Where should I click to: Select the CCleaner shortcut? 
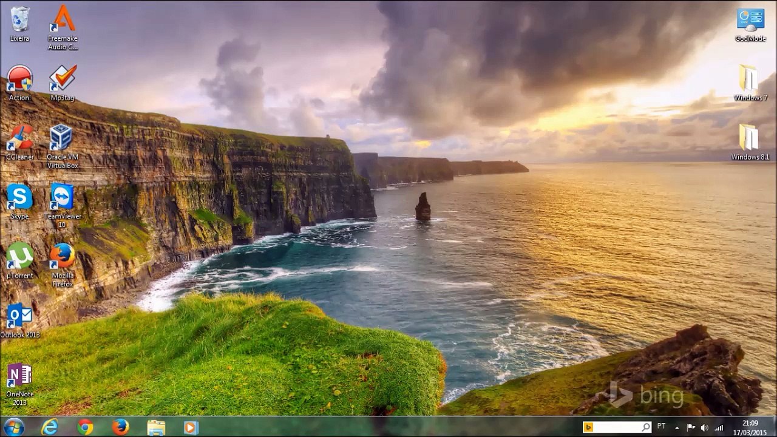point(19,143)
